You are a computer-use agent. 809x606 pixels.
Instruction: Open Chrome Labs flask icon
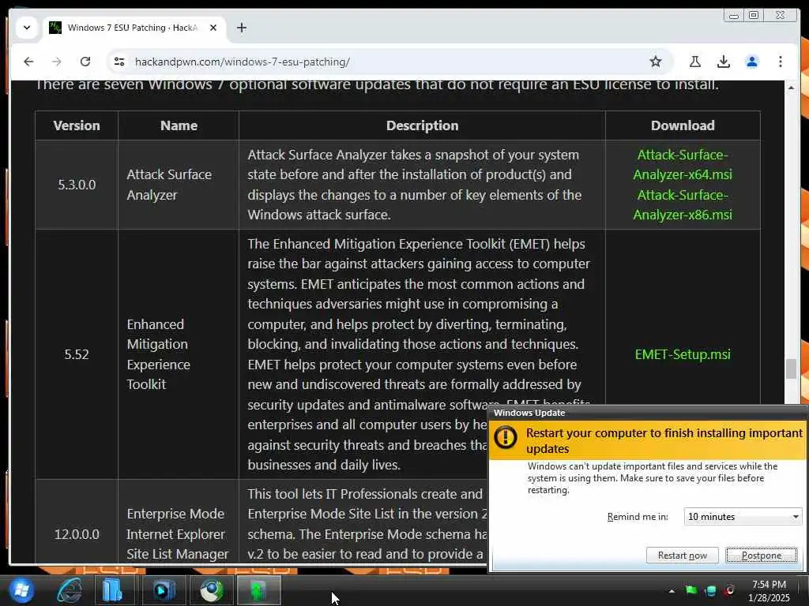point(695,62)
